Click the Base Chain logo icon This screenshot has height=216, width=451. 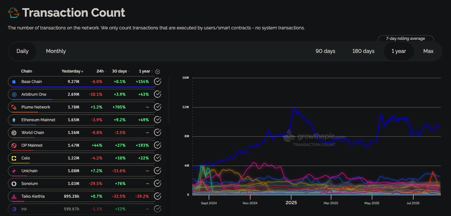(x=14, y=82)
